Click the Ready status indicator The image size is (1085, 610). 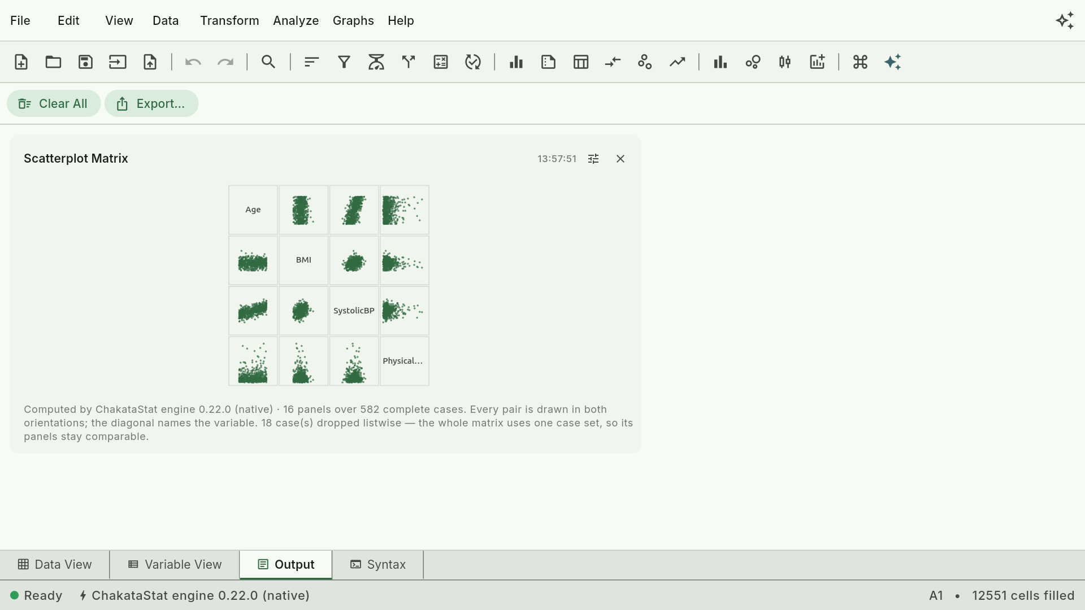[x=36, y=595]
